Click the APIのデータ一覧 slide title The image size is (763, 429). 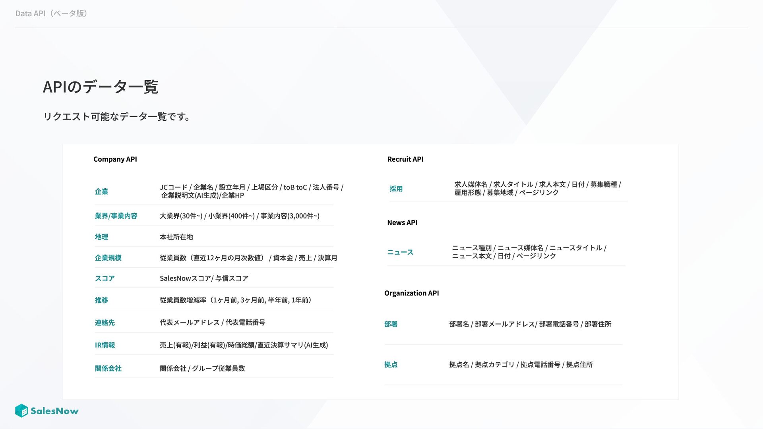[100, 87]
